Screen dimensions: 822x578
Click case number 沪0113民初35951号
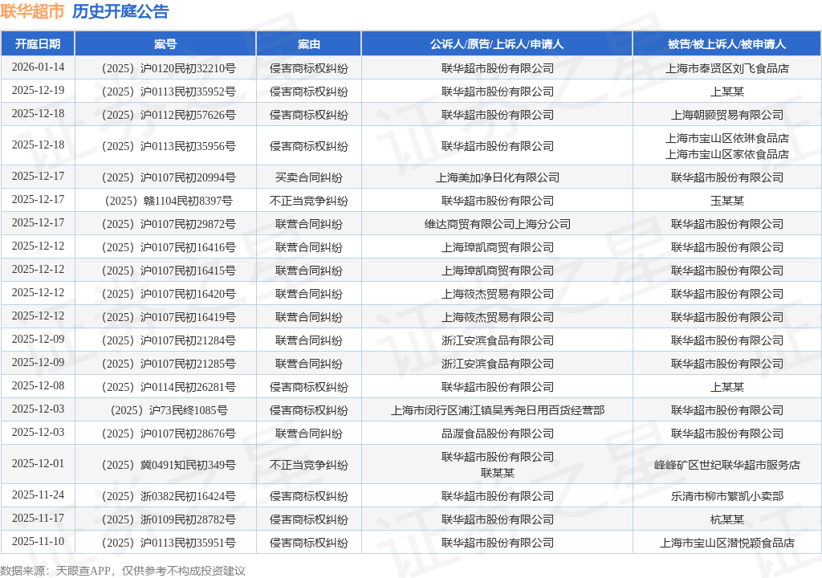[x=169, y=543]
